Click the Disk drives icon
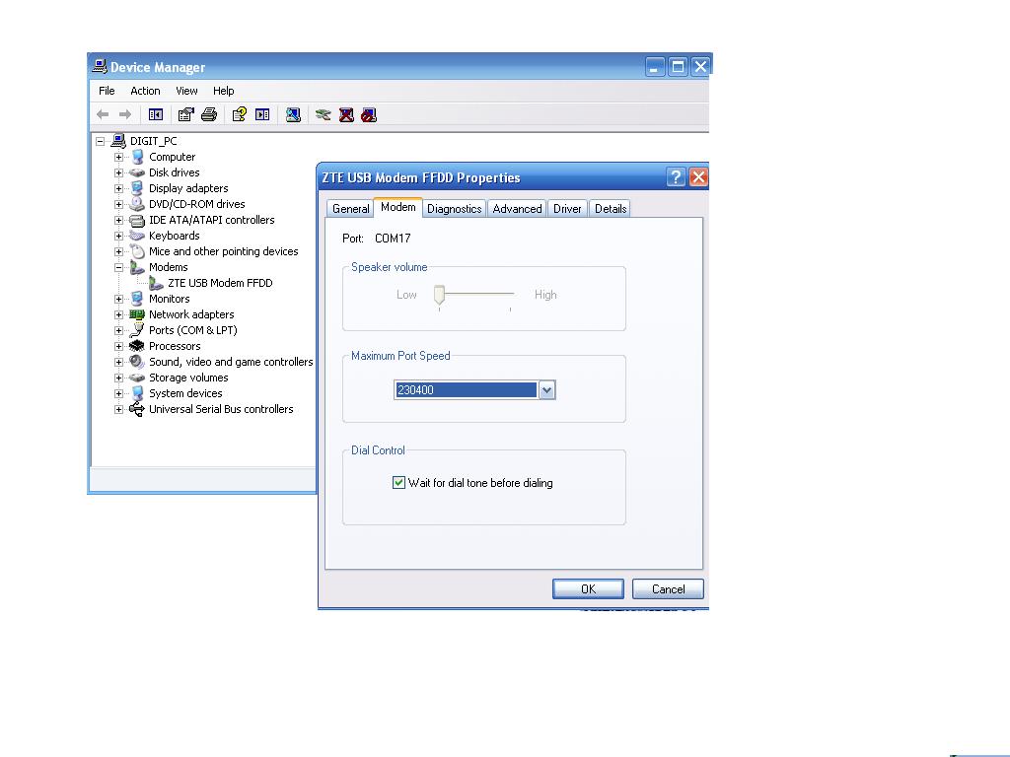Viewport: 1010px width, 757px height. tap(136, 172)
